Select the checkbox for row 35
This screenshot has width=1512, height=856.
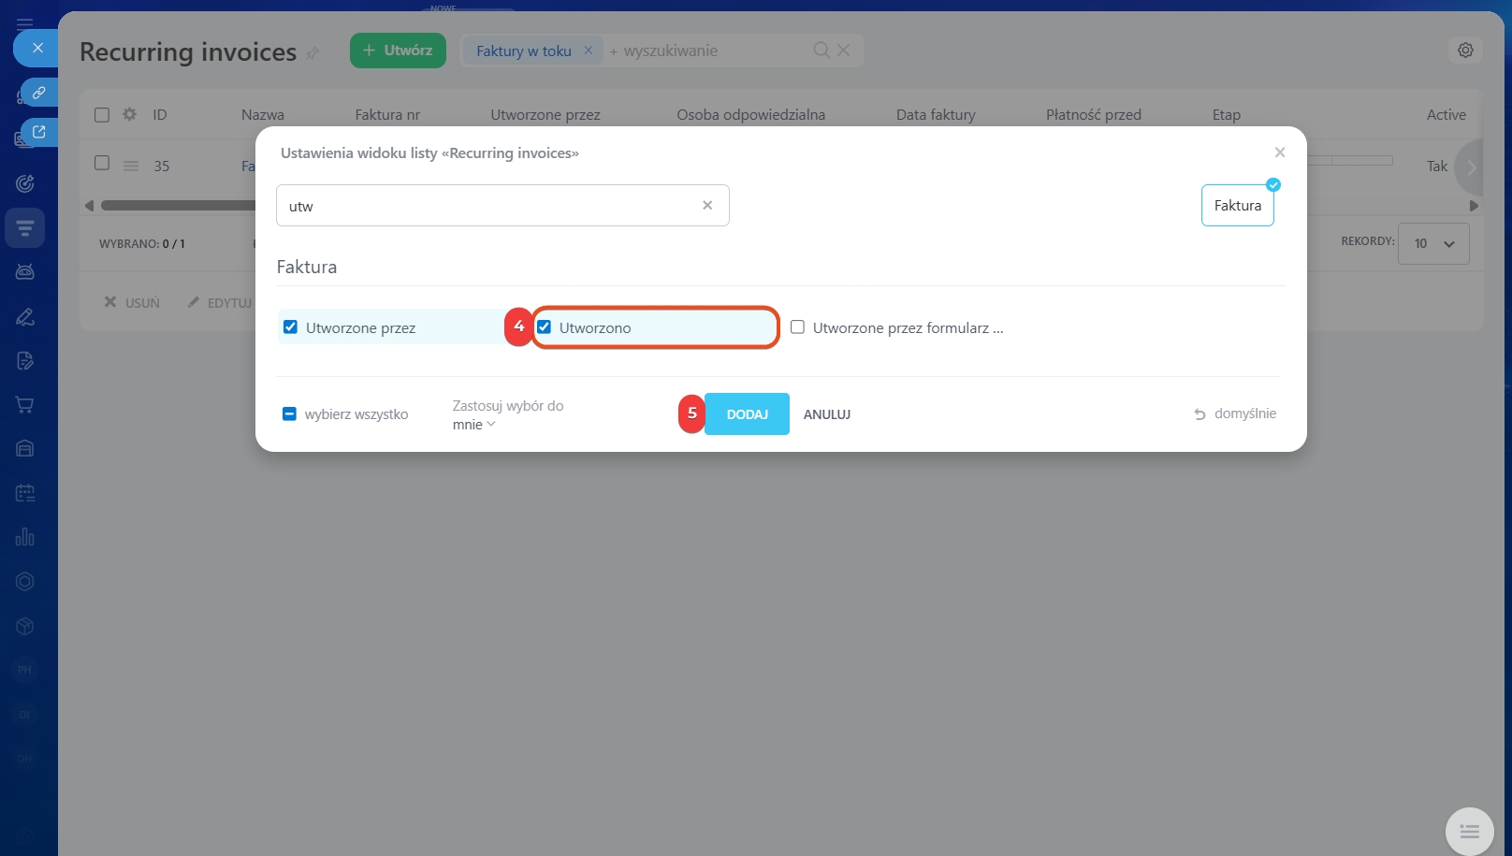102,163
